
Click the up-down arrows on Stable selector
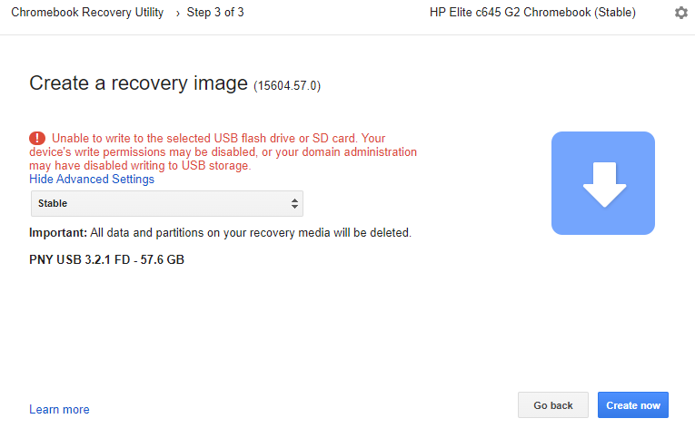294,203
